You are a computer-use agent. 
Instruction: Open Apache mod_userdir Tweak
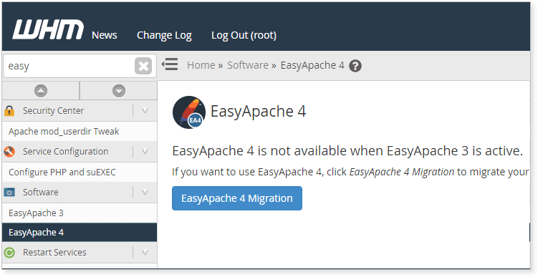click(80, 131)
